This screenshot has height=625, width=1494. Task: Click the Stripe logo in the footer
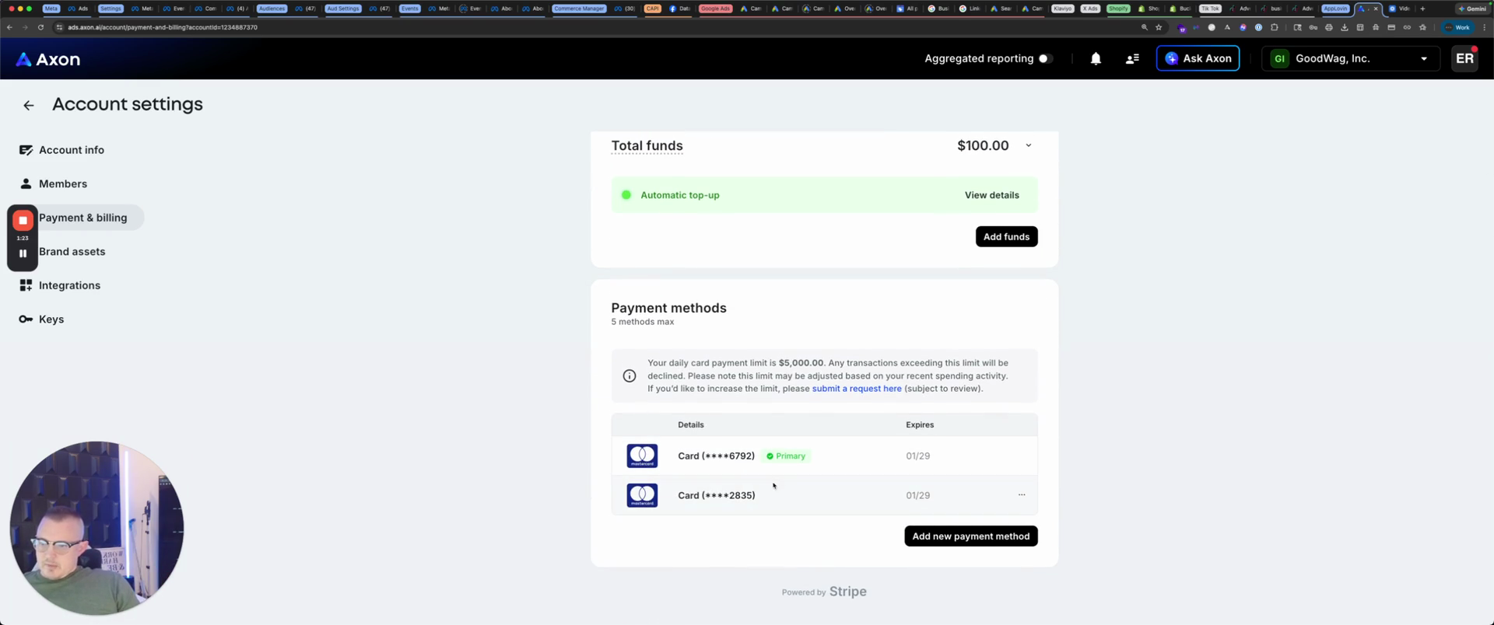(x=847, y=592)
